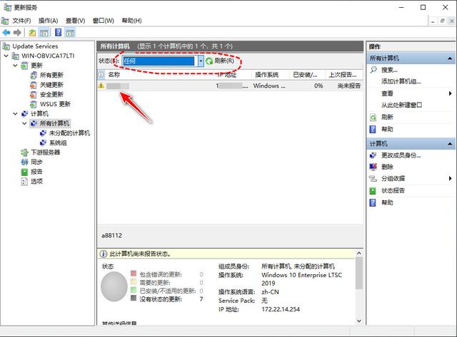Open the 操作(A) menu

(48, 21)
